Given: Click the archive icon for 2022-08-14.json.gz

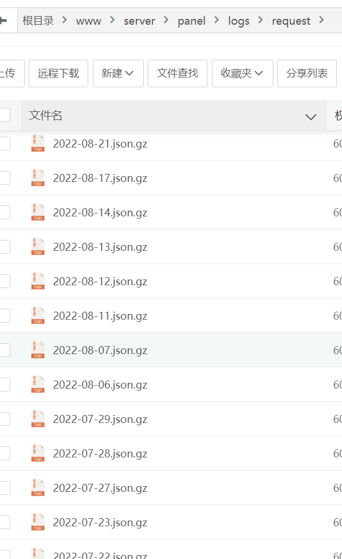Looking at the screenshot, I should [38, 212].
